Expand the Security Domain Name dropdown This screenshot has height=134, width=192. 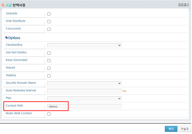tap(85, 83)
